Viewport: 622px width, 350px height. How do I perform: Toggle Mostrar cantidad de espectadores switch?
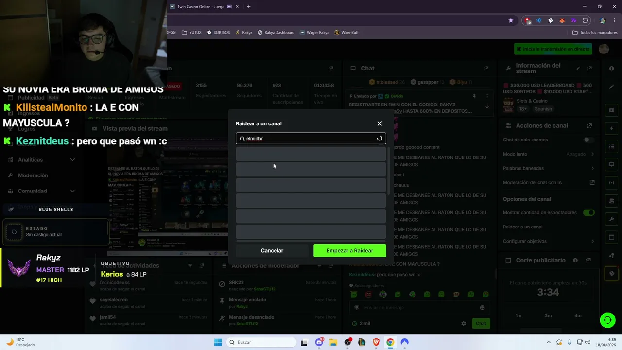coord(589,213)
